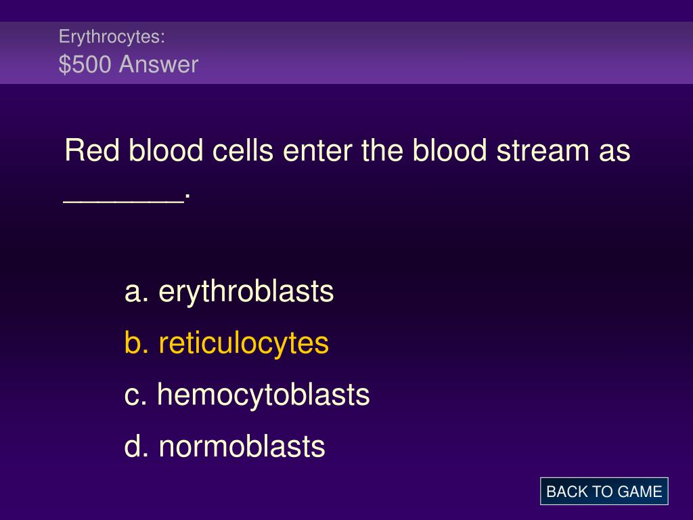Click the $500 Answer heading

coord(128,64)
